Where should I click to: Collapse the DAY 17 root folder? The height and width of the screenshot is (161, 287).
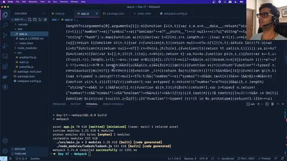[x=19, y=20]
